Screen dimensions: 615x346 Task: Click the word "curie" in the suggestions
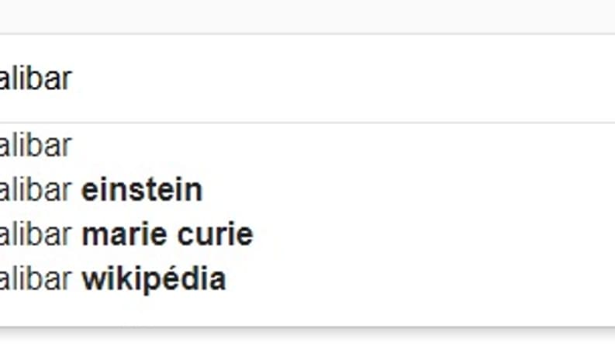click(x=216, y=234)
